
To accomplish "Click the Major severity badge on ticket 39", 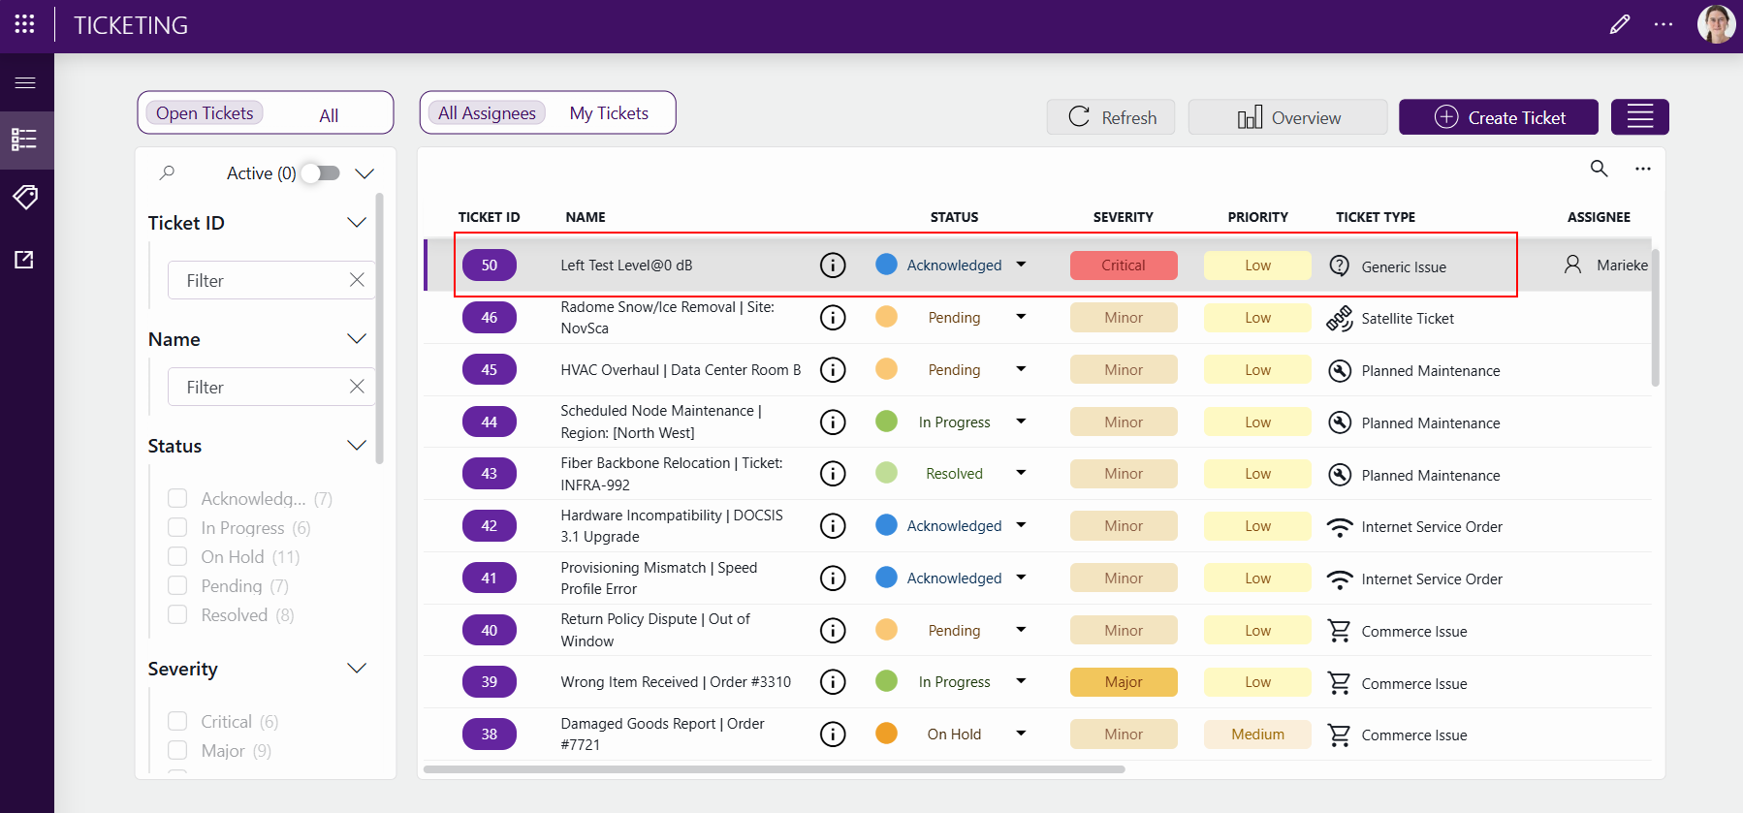I will (x=1124, y=682).
